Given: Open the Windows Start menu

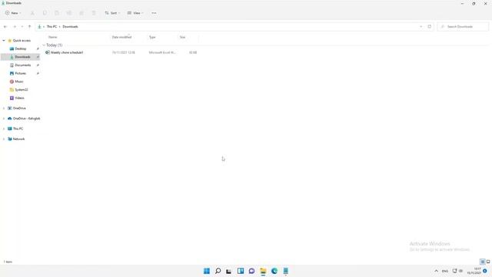Looking at the screenshot, I should (207, 271).
